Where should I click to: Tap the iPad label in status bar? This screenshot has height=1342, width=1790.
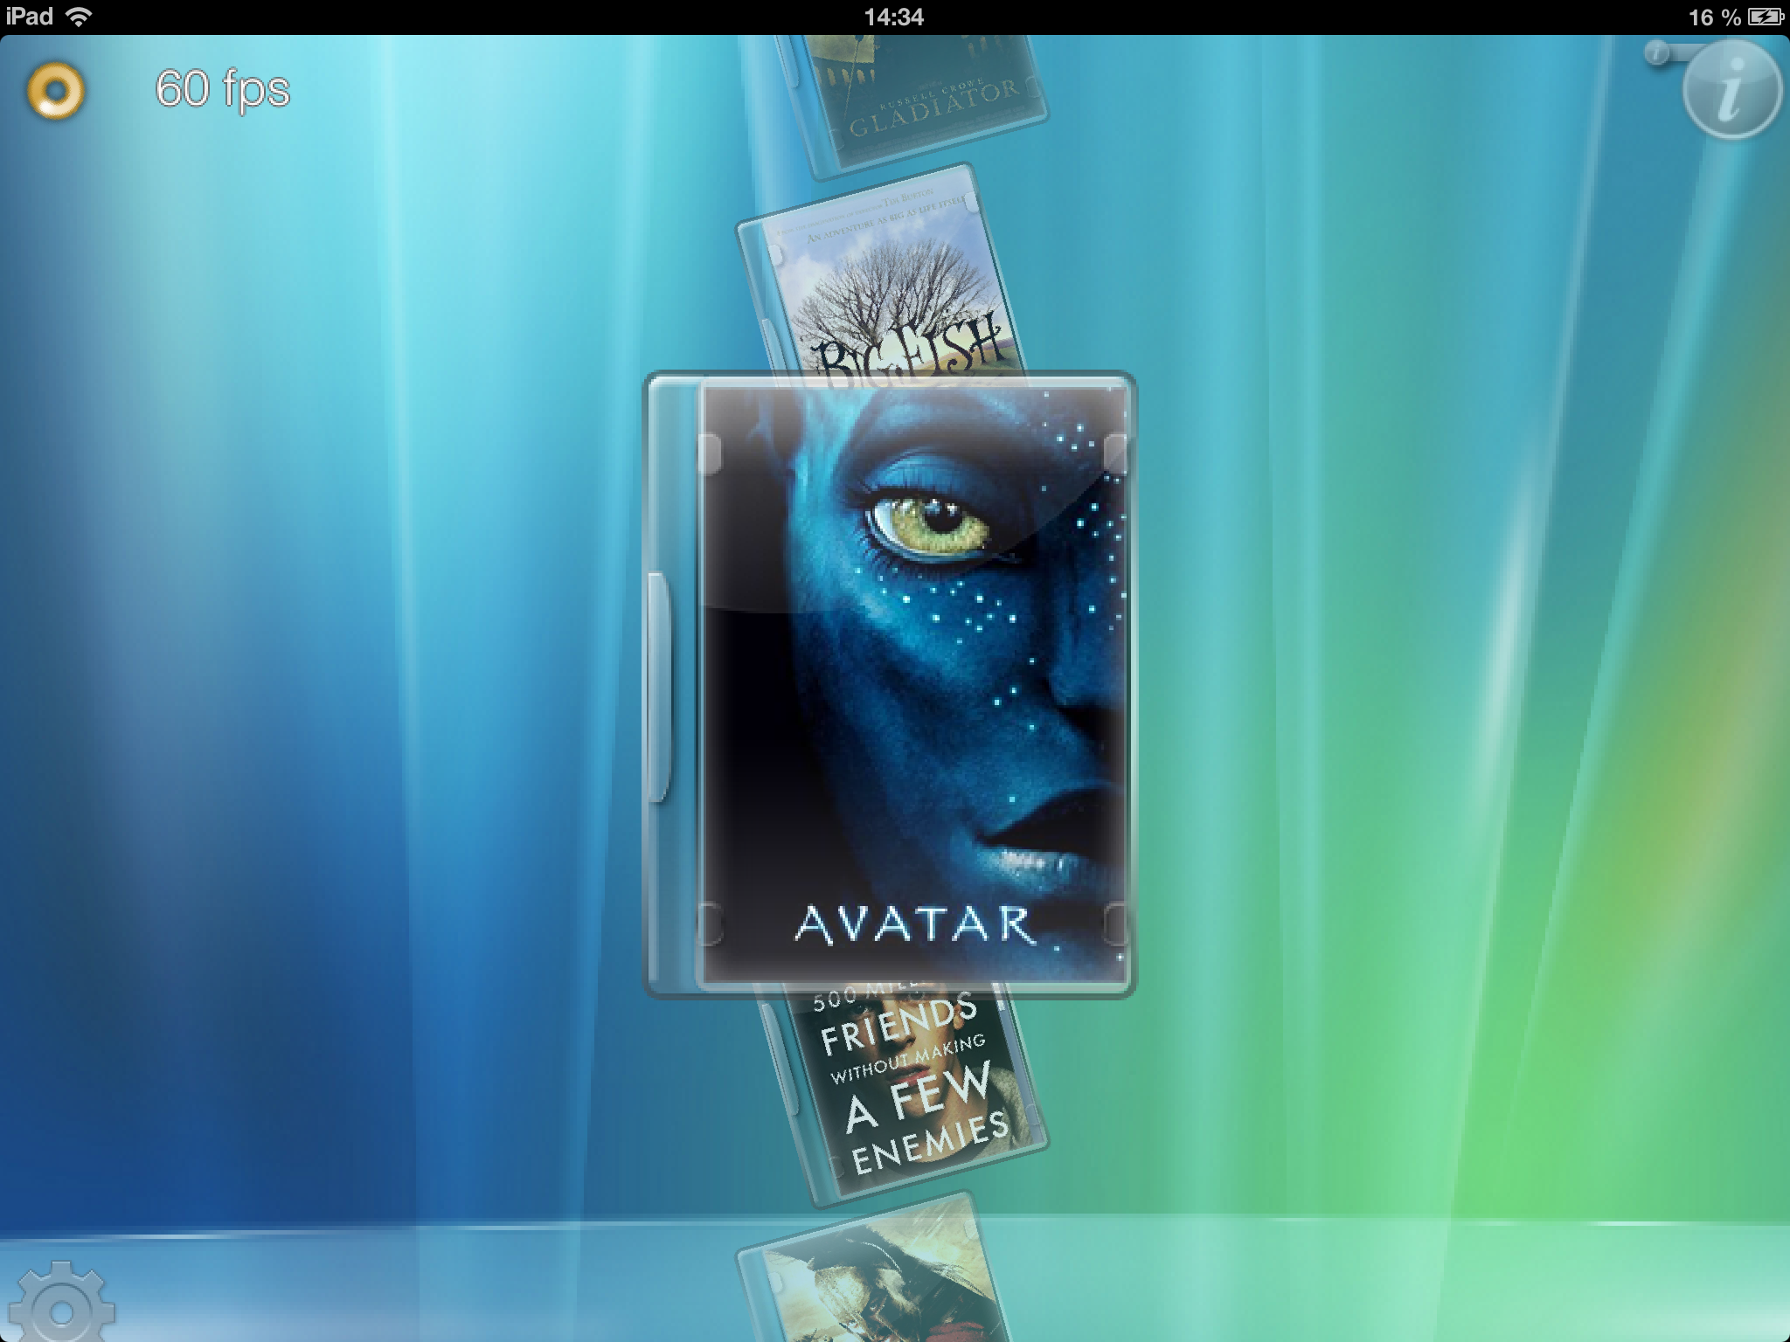point(29,17)
